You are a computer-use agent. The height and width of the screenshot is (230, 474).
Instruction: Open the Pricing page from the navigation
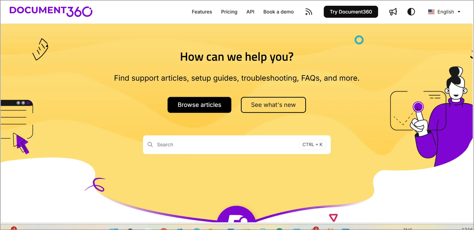click(229, 12)
